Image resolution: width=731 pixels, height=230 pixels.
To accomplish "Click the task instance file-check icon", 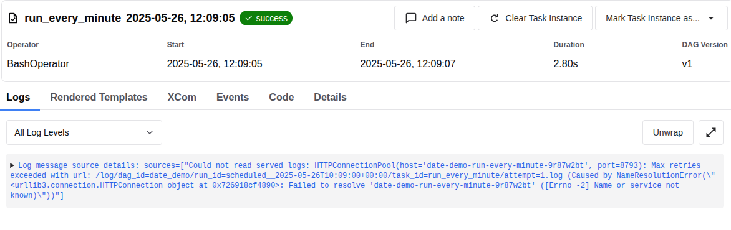I will [x=14, y=18].
